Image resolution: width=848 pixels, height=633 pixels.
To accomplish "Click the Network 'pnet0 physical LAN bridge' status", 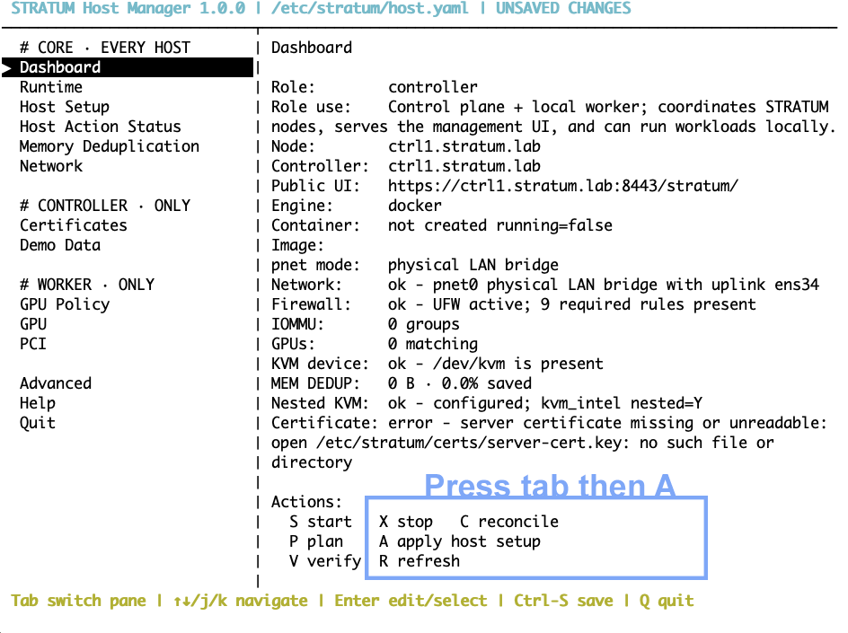I will [x=604, y=285].
